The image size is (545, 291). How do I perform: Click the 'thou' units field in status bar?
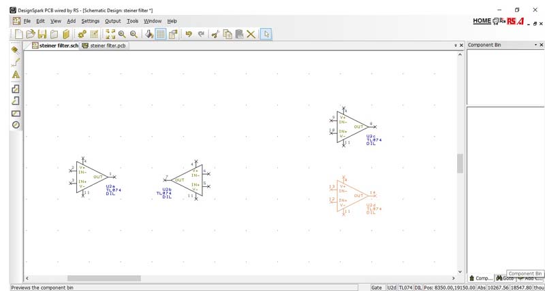[538, 288]
